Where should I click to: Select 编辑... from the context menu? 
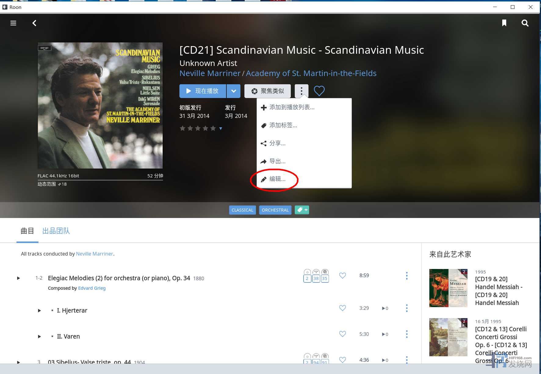point(277,179)
